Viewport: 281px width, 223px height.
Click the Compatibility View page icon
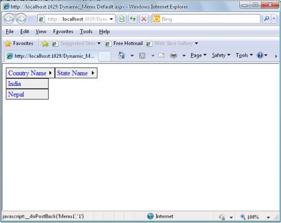pos(121,19)
